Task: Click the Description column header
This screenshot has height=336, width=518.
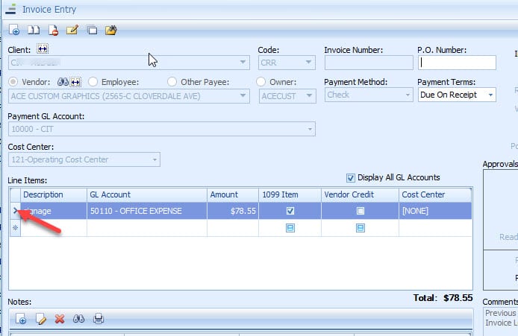Action: point(54,194)
